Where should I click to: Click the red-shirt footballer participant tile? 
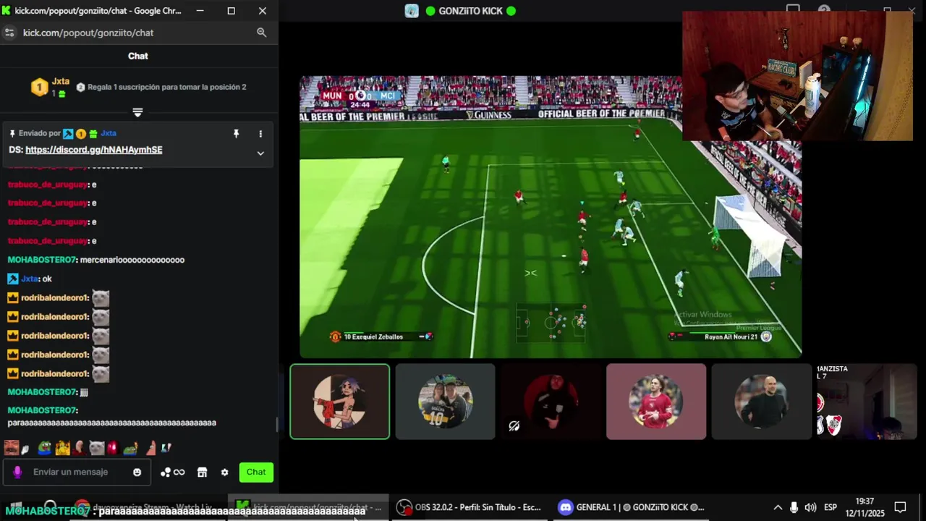click(656, 402)
